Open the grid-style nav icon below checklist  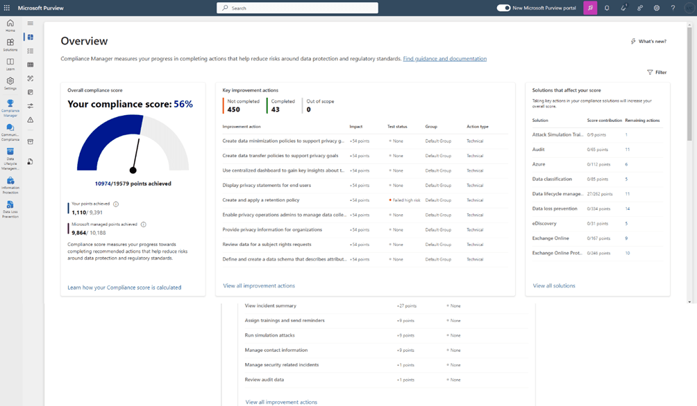coord(31,65)
